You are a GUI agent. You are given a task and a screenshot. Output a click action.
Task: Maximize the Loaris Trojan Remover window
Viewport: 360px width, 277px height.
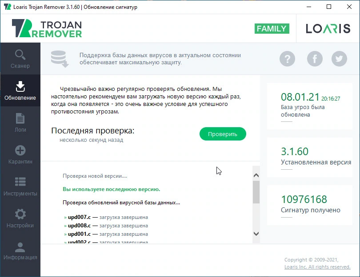click(x=329, y=7)
